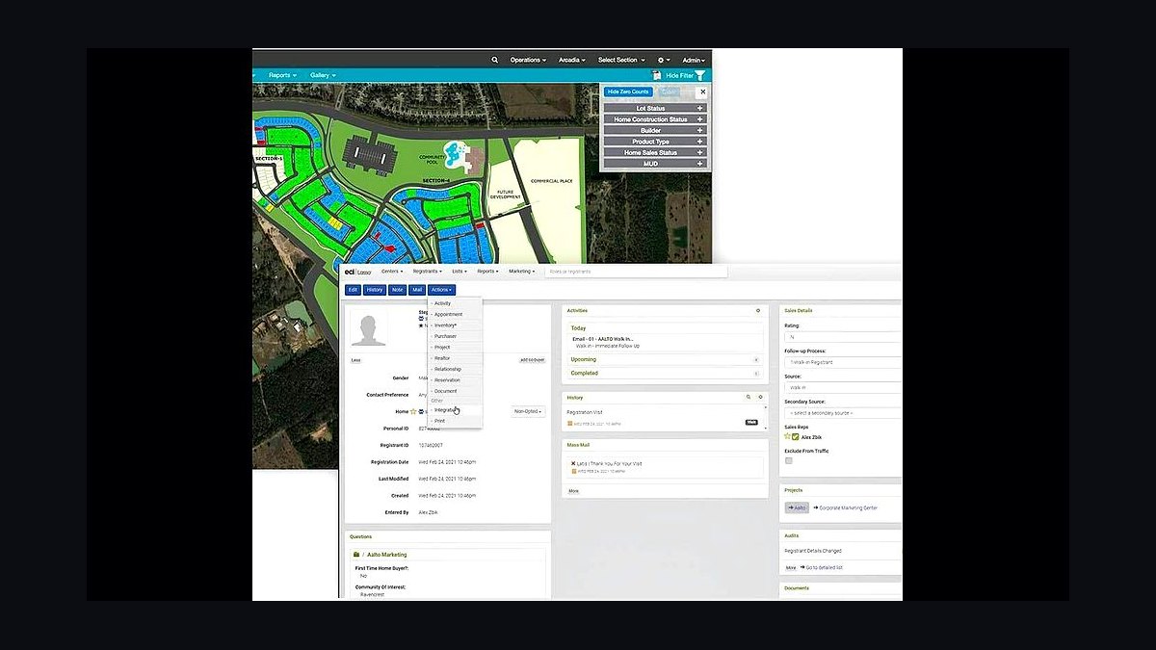Expand Product Type filter
Image resolution: width=1156 pixels, height=650 pixels.
coord(655,142)
